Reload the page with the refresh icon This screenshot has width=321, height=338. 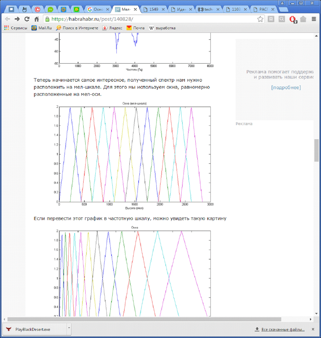point(27,19)
